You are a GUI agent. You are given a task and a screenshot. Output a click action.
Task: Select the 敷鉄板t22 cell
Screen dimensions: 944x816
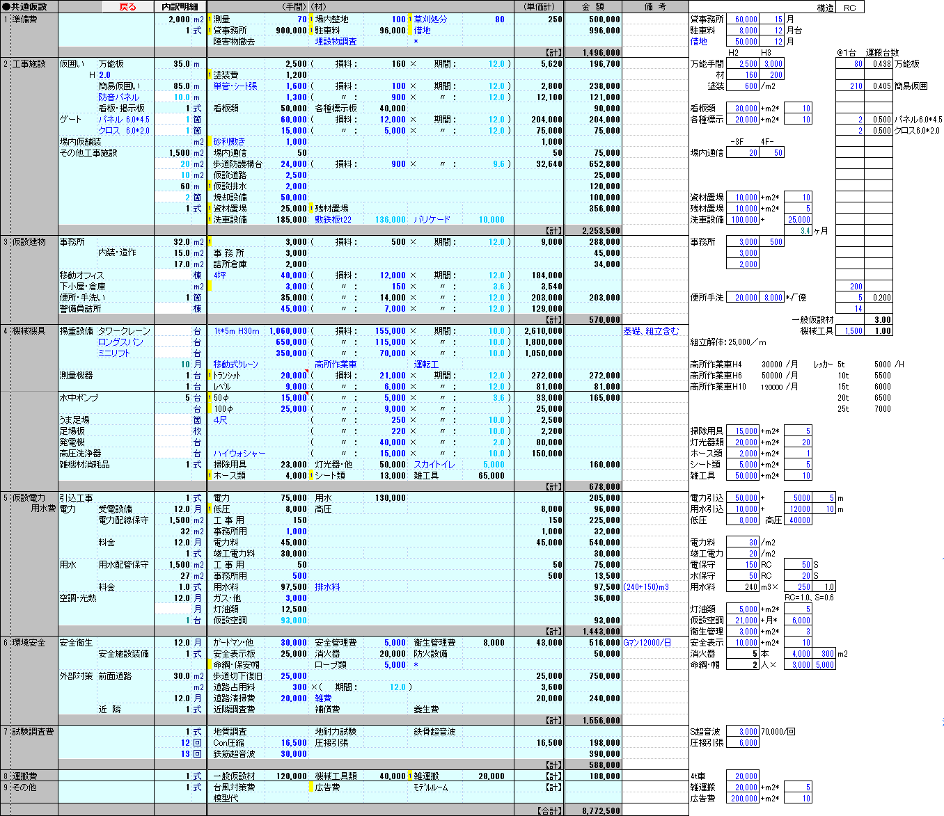coord(333,220)
